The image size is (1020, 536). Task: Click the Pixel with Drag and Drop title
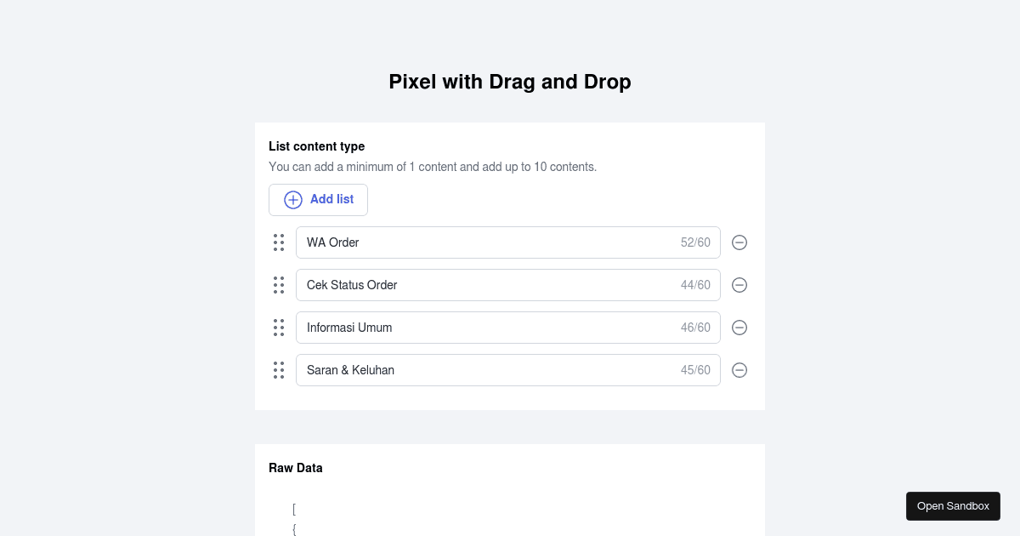pyautogui.click(x=510, y=82)
